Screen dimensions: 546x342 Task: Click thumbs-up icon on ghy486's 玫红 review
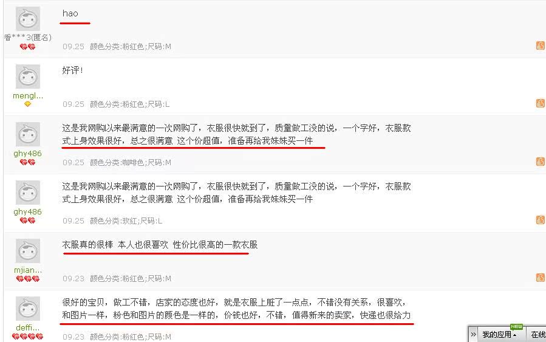pyautogui.click(x=541, y=220)
